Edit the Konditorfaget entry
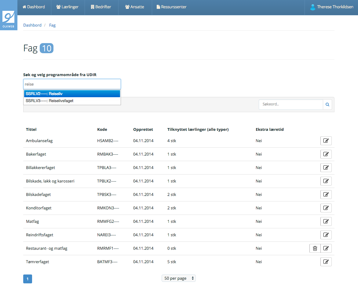This screenshot has height=291, width=358. pyautogui.click(x=326, y=208)
